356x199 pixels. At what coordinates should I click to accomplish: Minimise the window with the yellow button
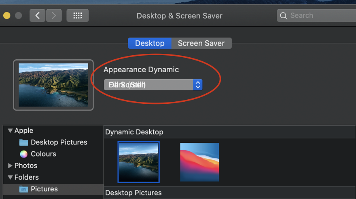point(7,16)
